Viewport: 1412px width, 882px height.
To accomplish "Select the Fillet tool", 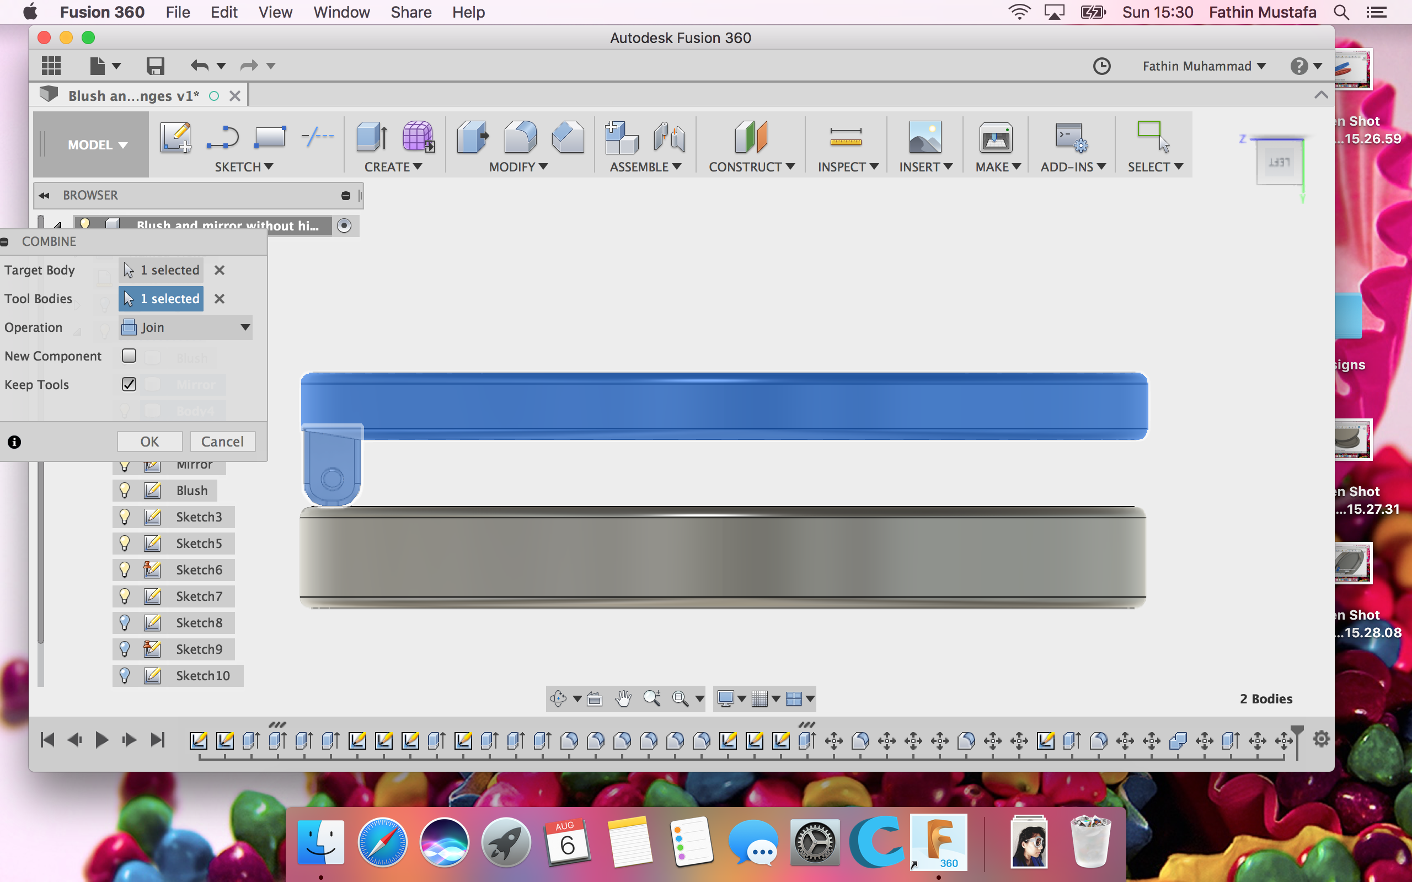I will pos(520,138).
